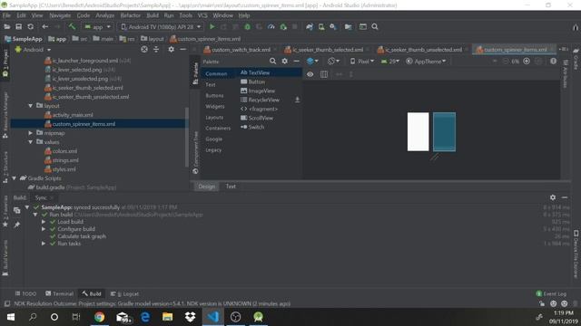Toggle the Build panel view icon
581x326 pixels.
point(16,210)
